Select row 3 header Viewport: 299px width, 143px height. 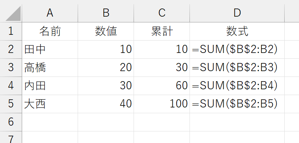[11, 68]
